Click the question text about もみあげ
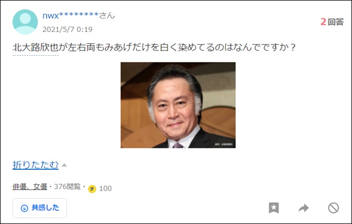The width and height of the screenshot is (352, 224). (x=154, y=48)
